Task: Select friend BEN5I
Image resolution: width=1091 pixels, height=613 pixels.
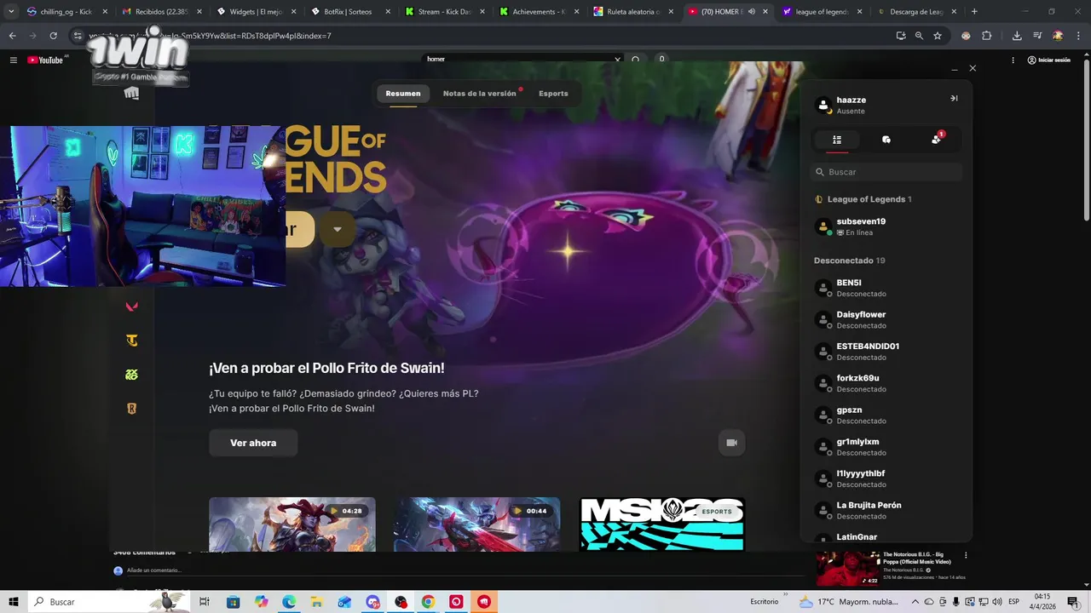Action: point(886,288)
